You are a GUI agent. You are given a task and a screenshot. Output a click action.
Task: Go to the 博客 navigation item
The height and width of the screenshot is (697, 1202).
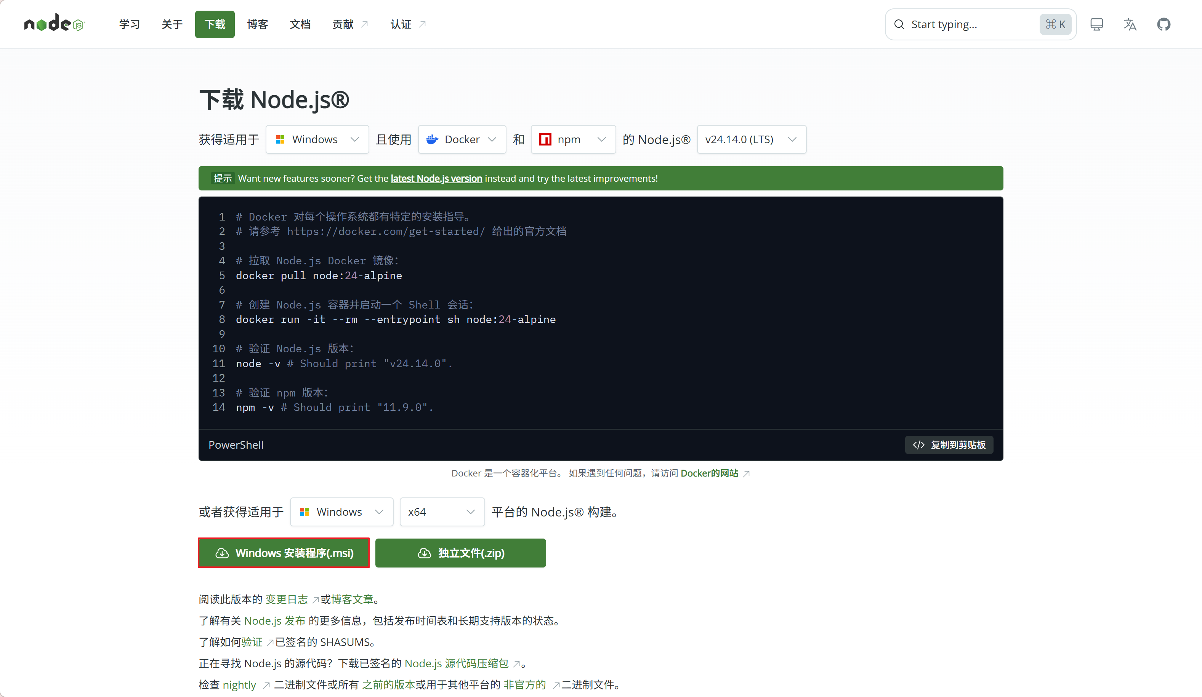tap(258, 24)
